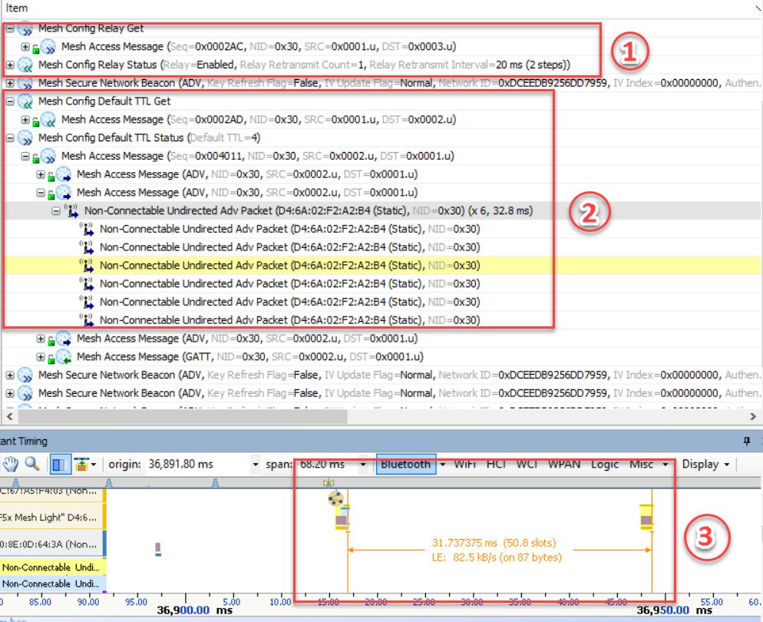The width and height of the screenshot is (763, 622).
Task: Click the Logic filter button
Action: point(604,464)
